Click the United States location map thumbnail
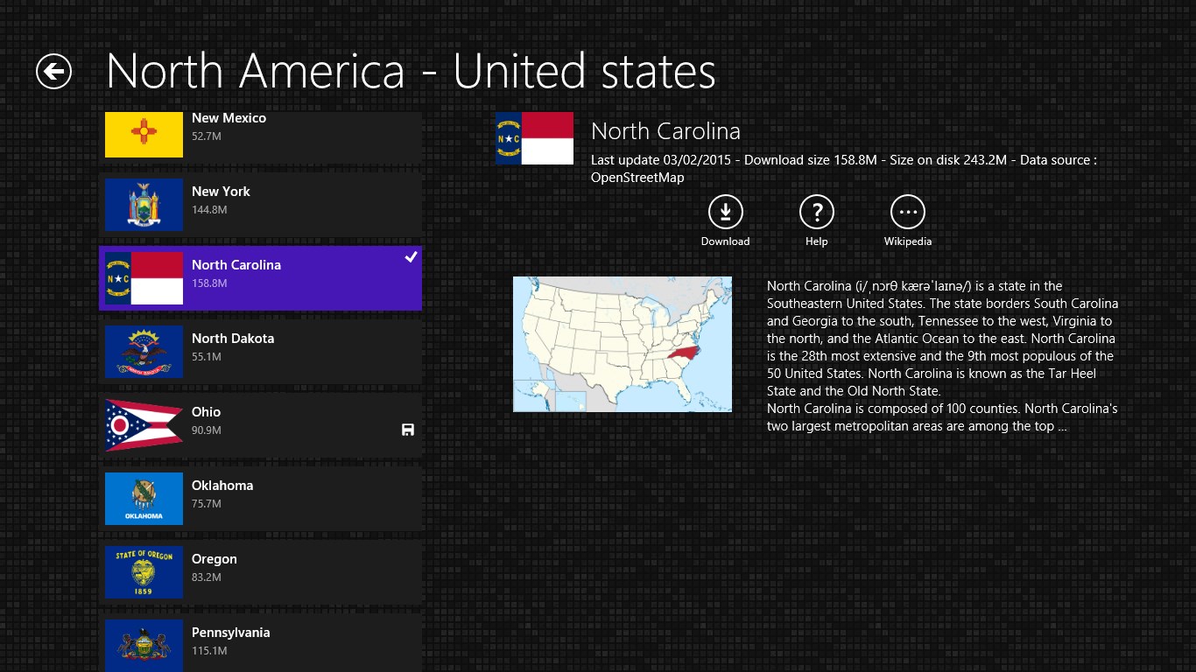The image size is (1196, 672). (x=622, y=343)
